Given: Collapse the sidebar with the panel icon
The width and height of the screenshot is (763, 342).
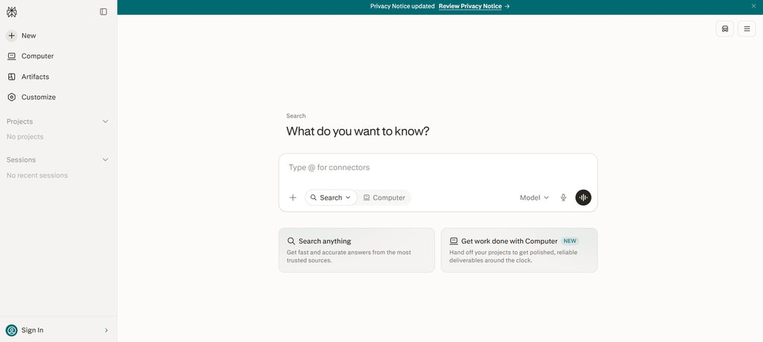Looking at the screenshot, I should click(103, 12).
